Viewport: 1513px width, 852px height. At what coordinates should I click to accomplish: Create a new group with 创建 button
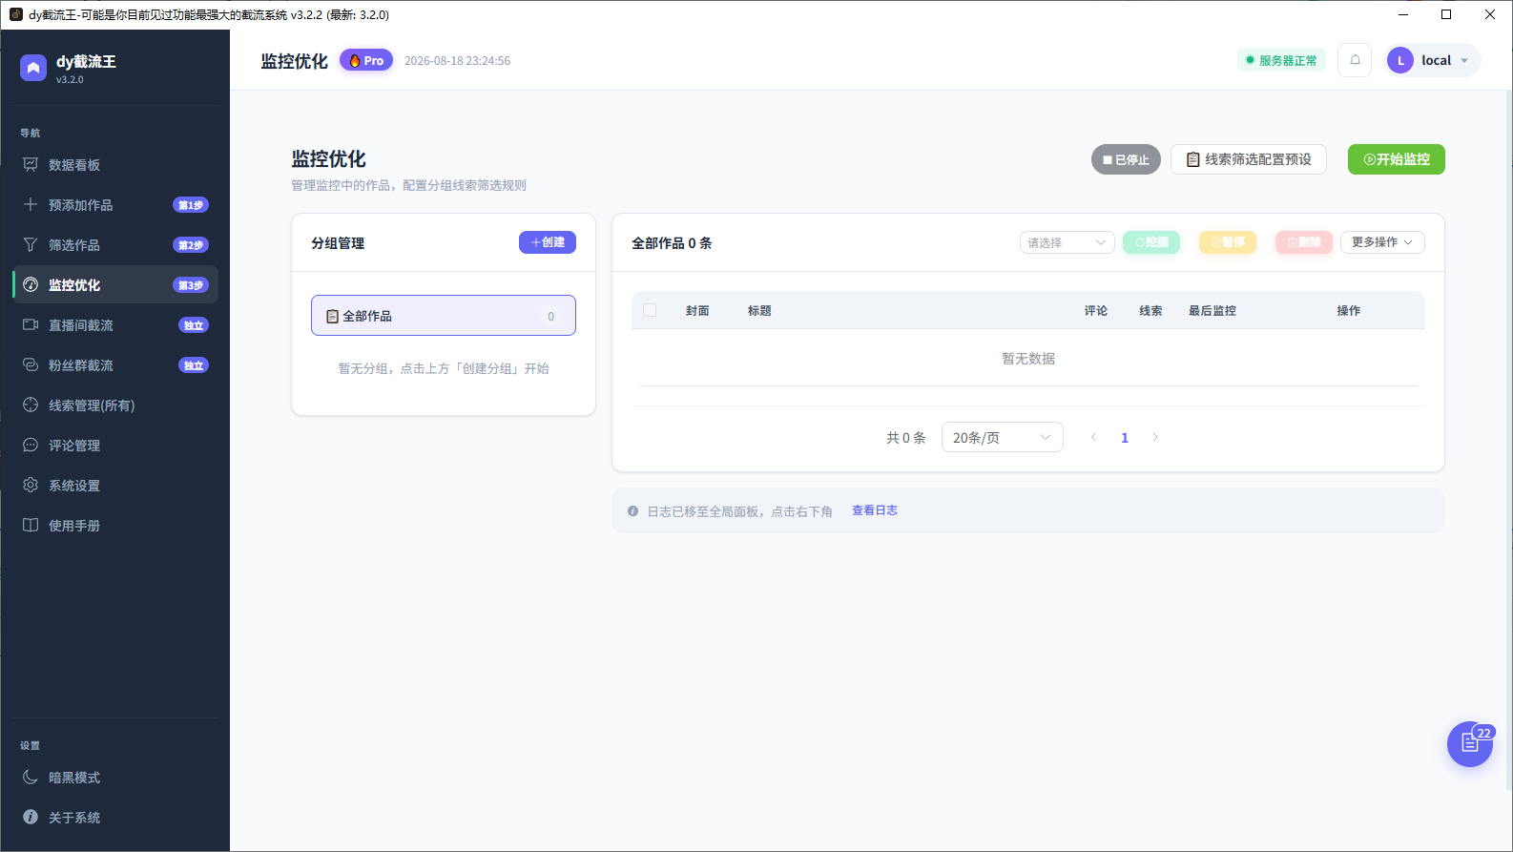[548, 242]
